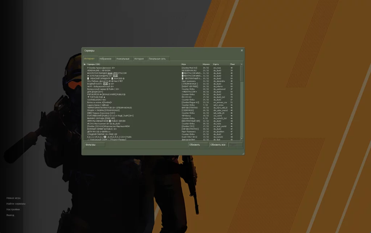Sort by the Карта column header
The width and height of the screenshot is (371, 233).
pos(221,64)
